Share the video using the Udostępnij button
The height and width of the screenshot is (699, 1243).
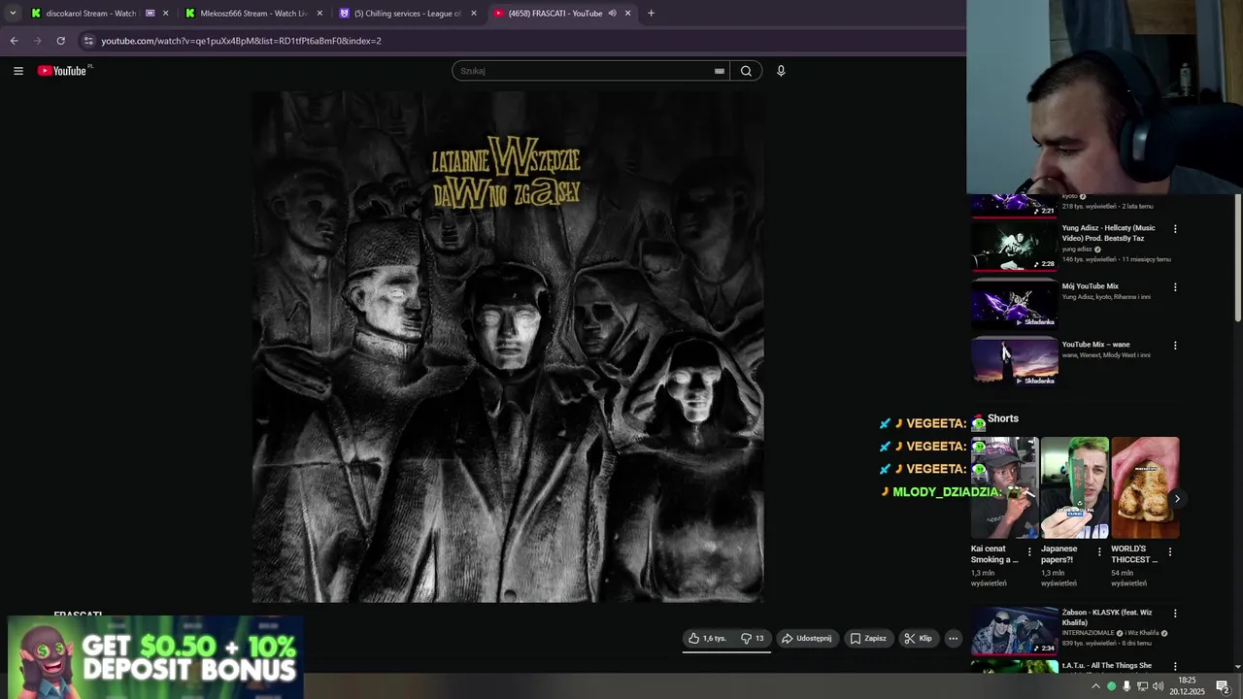click(x=807, y=638)
